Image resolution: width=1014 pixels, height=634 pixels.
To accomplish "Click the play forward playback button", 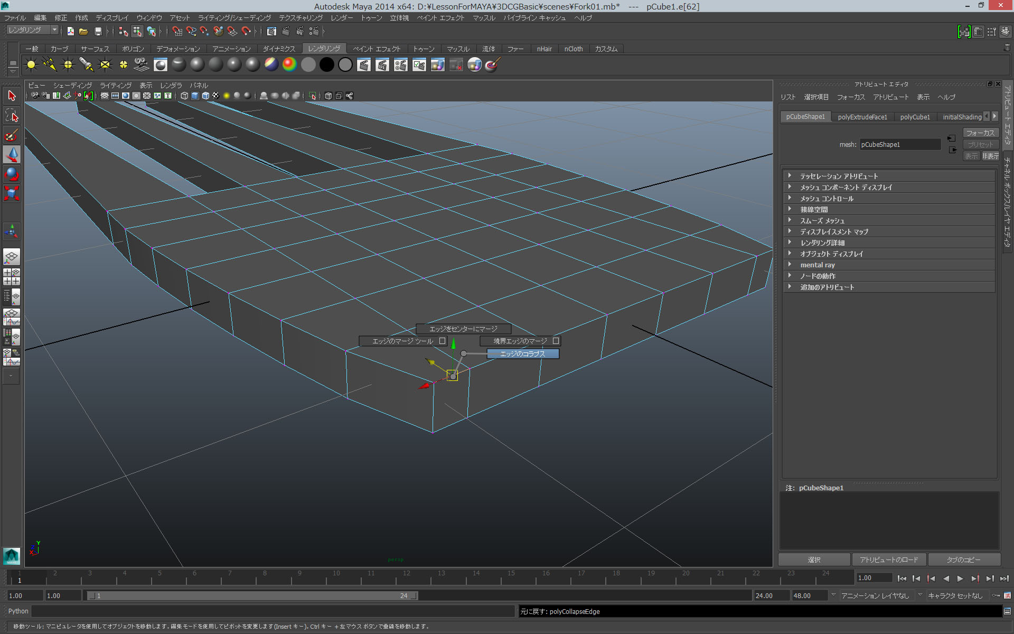I will pos(961,579).
